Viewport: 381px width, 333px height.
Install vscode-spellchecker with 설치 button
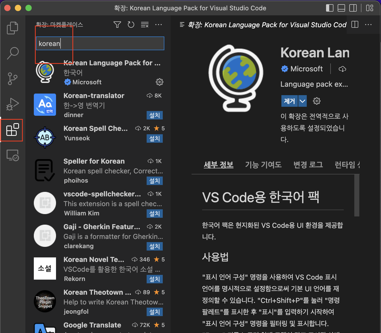click(155, 214)
